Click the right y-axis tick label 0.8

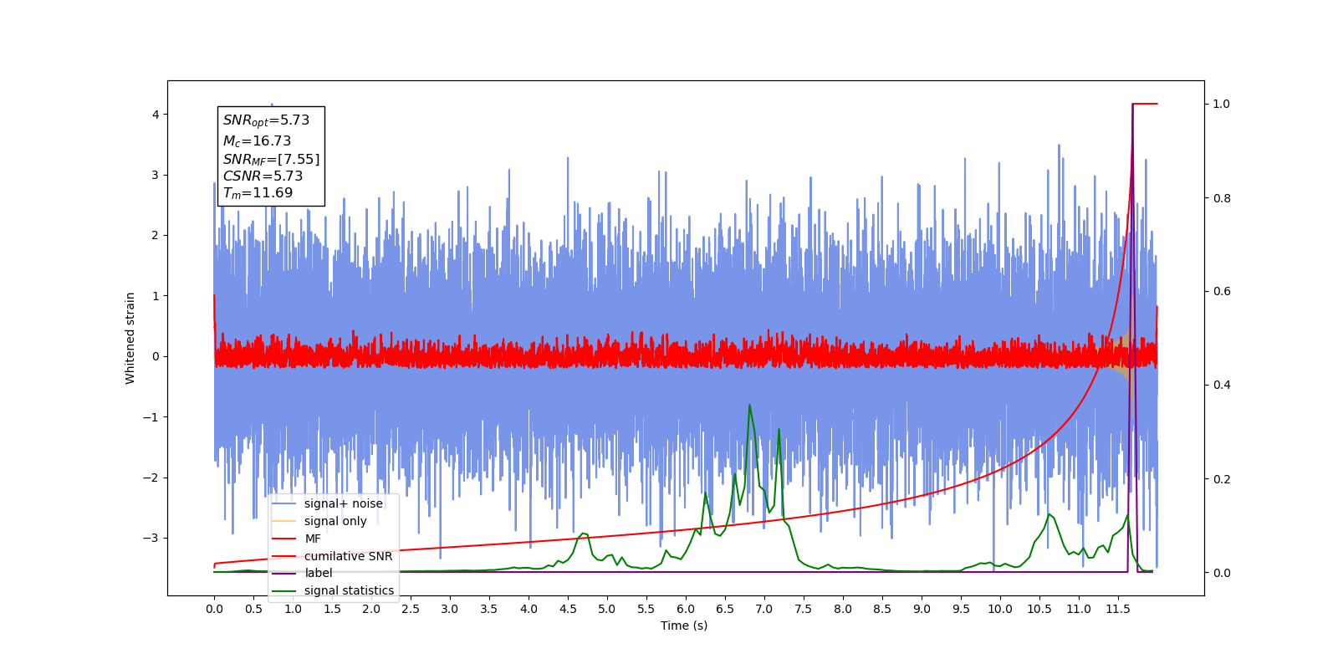(1222, 198)
